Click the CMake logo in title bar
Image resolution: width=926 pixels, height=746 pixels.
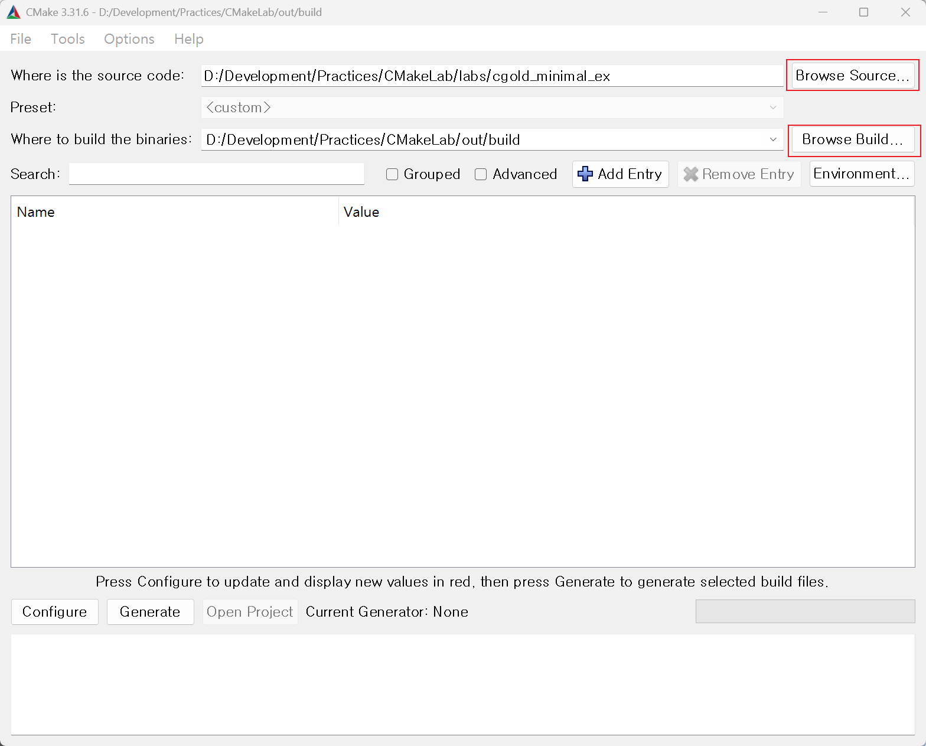tap(14, 12)
